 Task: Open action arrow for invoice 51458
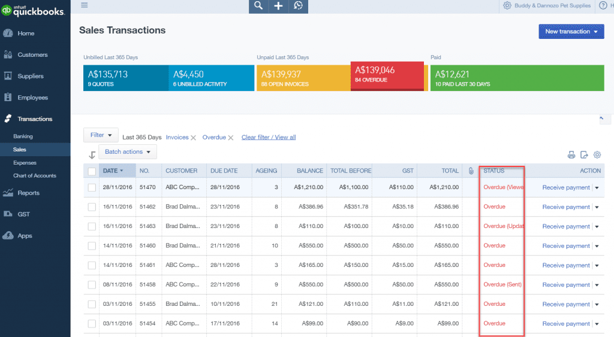pos(597,285)
